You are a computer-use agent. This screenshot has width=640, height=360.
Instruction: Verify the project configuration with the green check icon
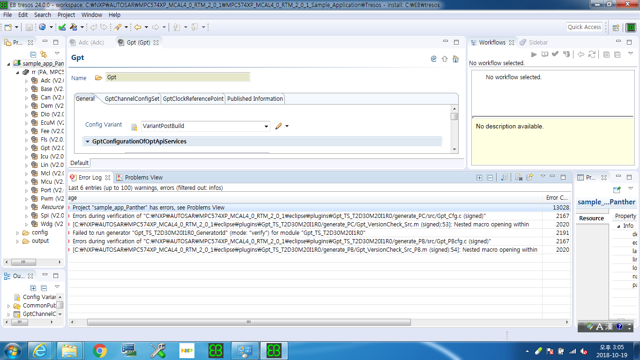(x=63, y=27)
